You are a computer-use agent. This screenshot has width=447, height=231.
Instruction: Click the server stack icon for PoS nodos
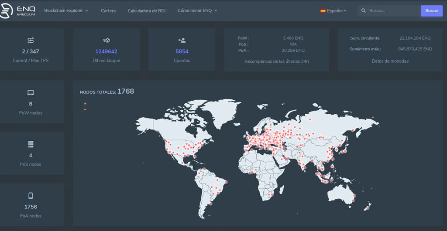pyautogui.click(x=31, y=144)
